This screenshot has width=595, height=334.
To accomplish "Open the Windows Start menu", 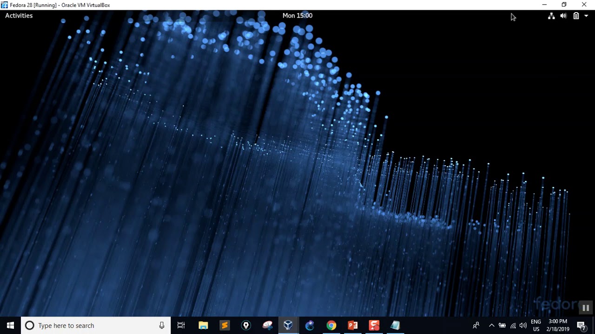I will point(10,326).
